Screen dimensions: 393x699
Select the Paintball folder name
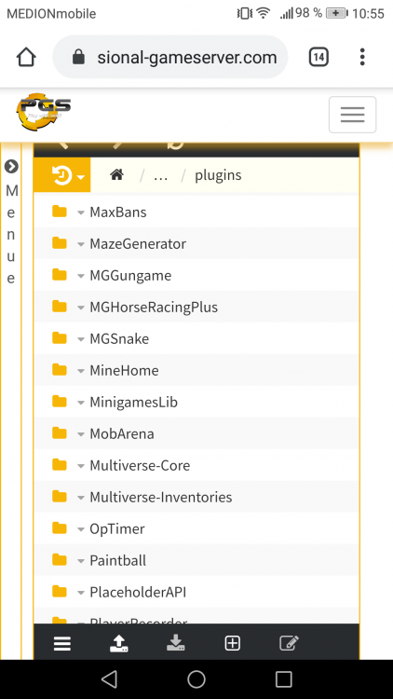coord(118,560)
